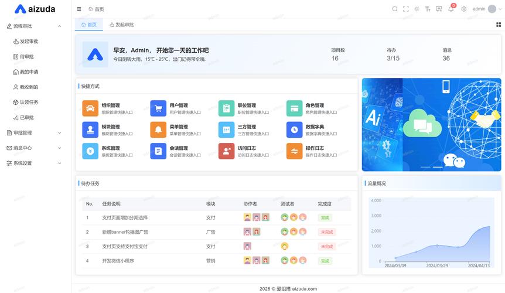Click the 组织管理 orange car icon

(90, 108)
